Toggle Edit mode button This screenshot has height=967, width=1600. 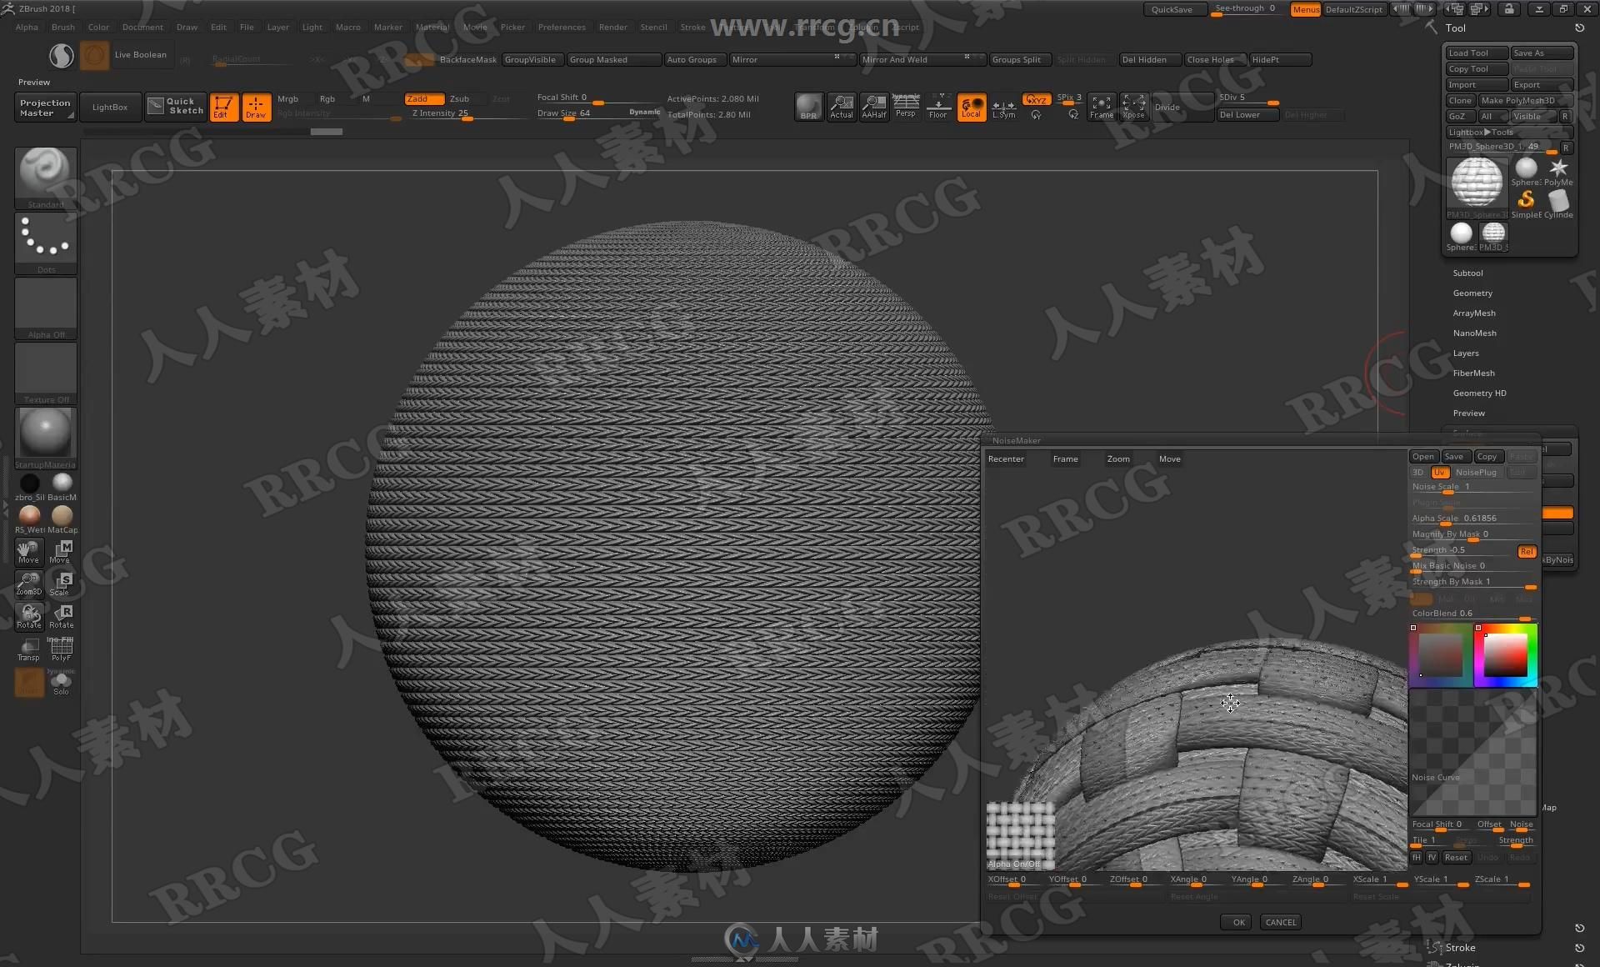223,107
